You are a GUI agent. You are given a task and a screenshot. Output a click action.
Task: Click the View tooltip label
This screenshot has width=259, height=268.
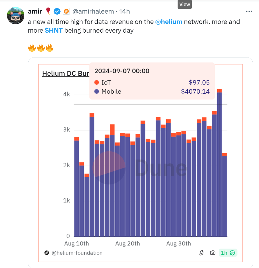pos(185,4)
